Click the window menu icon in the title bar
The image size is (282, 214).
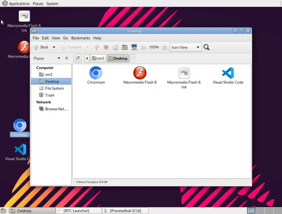[x=34, y=31]
